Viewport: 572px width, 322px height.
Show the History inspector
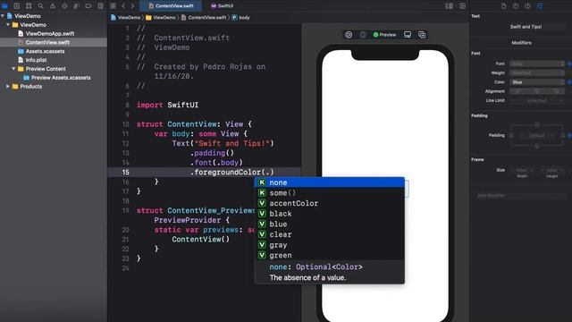pyautogui.click(x=516, y=6)
